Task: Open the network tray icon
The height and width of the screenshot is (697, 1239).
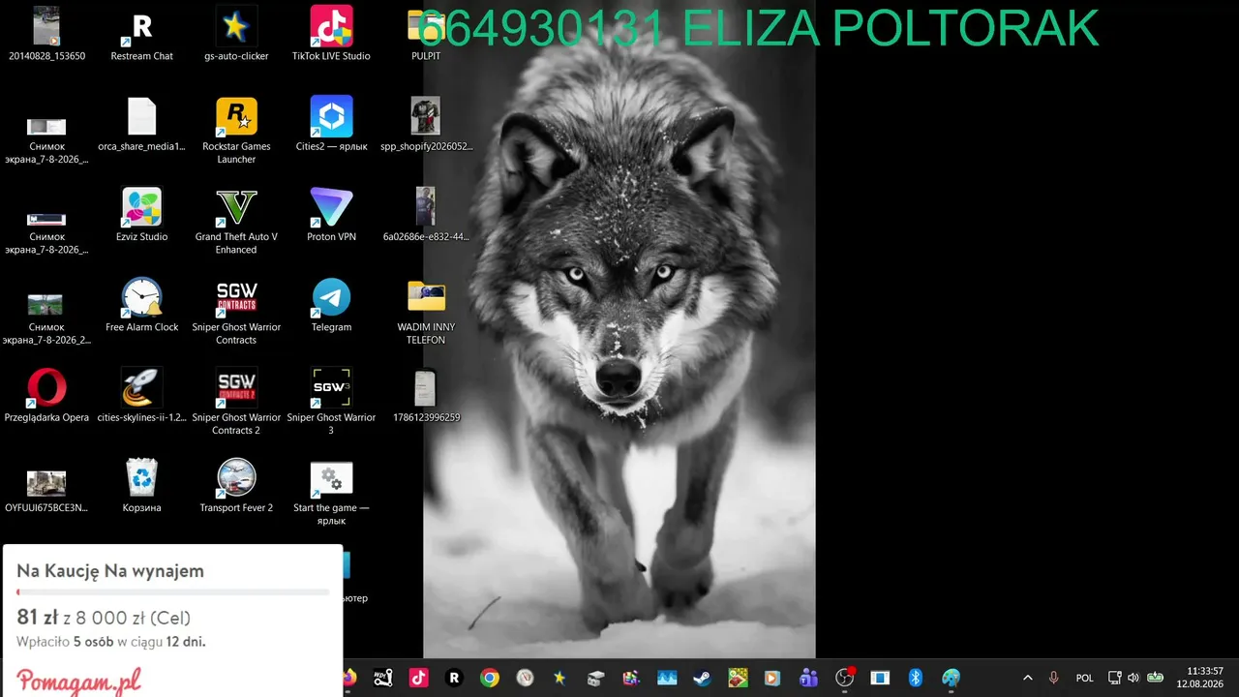Action: pos(1114,678)
